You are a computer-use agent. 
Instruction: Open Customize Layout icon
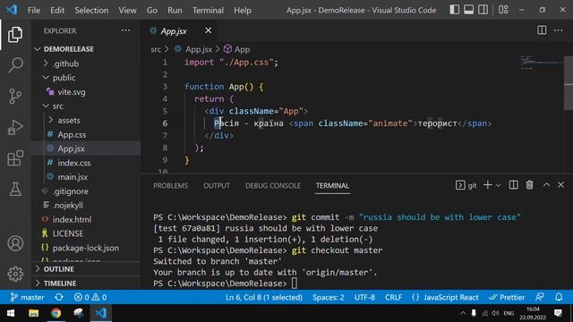tap(503, 10)
